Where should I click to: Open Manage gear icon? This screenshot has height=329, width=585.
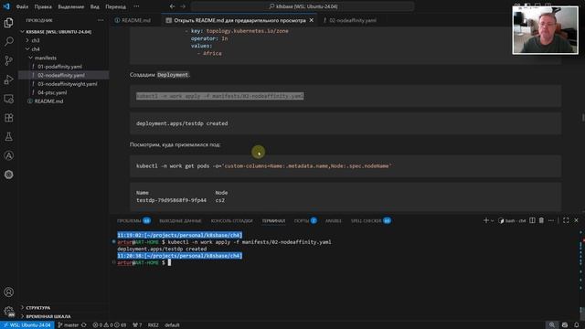(x=8, y=311)
